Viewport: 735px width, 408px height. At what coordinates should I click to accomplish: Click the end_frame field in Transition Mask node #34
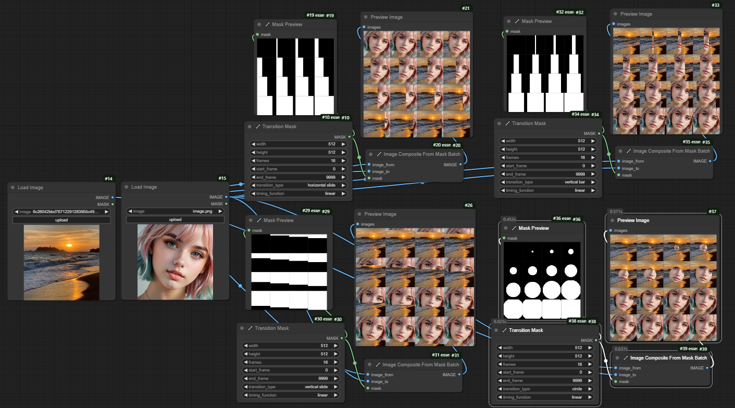point(548,174)
